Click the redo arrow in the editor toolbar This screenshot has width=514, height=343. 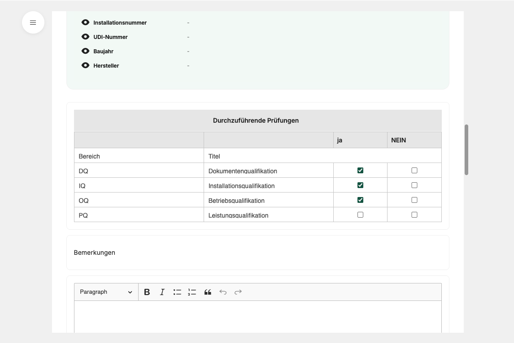pyautogui.click(x=238, y=292)
